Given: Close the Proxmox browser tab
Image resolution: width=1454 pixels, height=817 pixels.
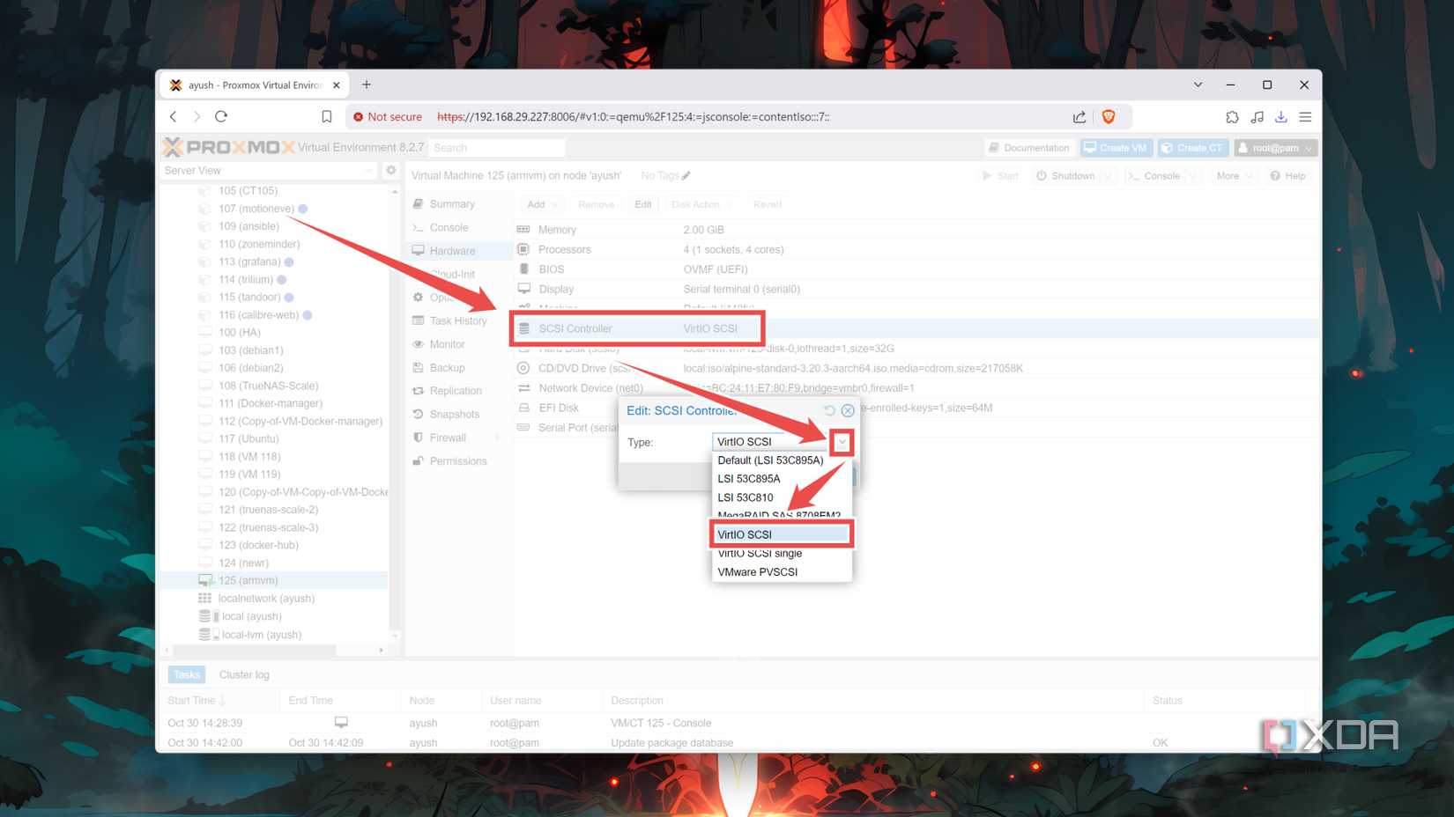Looking at the screenshot, I should [336, 85].
